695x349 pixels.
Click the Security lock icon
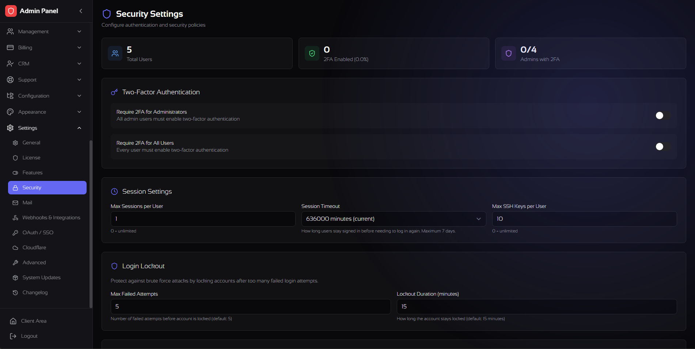coord(15,188)
